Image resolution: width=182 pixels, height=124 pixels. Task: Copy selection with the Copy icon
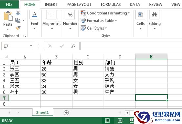tap(18, 20)
